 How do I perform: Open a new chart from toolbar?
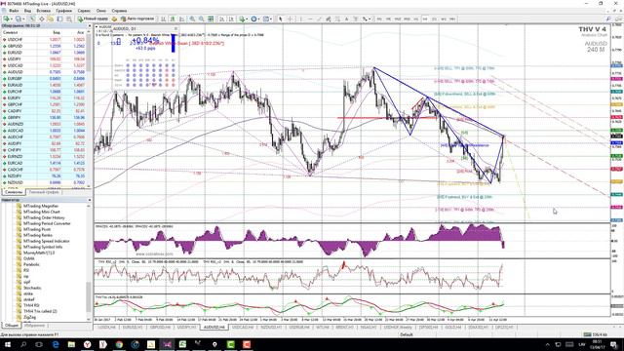coord(6,19)
